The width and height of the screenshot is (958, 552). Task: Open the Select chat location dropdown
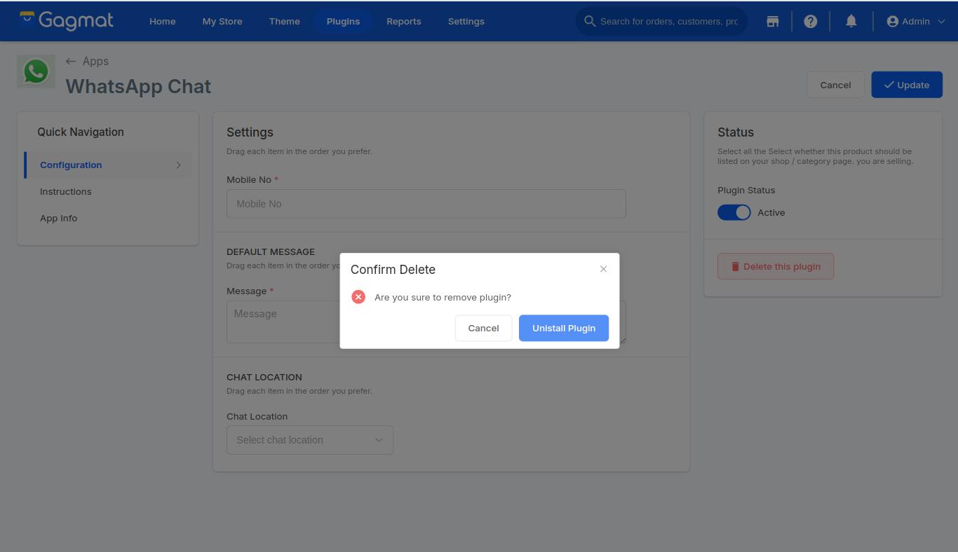pos(310,440)
